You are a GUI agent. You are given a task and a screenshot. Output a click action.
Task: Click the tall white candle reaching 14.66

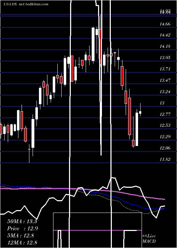point(93,44)
